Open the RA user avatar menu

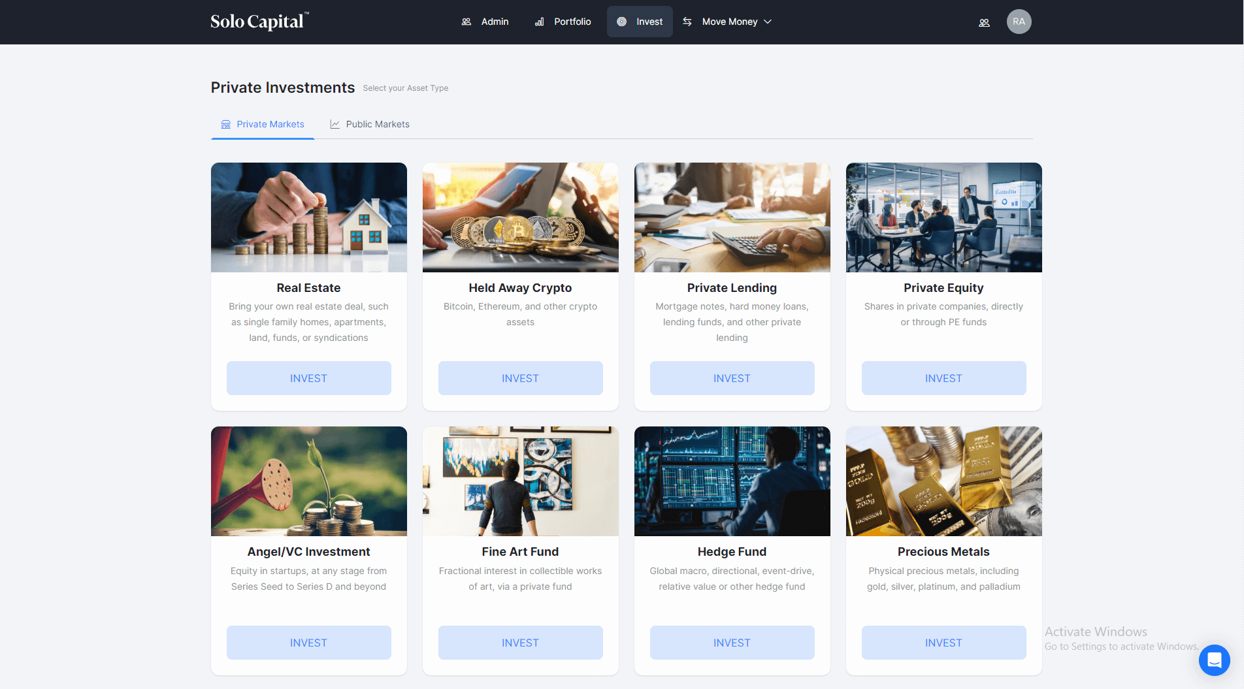click(1019, 22)
